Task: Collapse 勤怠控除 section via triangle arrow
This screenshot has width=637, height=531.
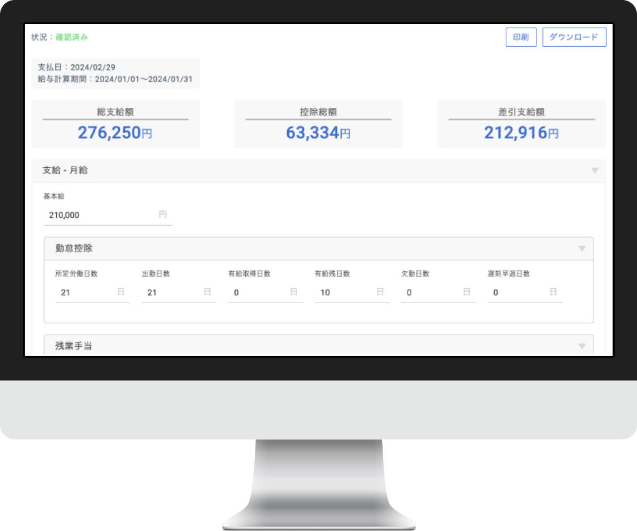Action: coord(582,249)
